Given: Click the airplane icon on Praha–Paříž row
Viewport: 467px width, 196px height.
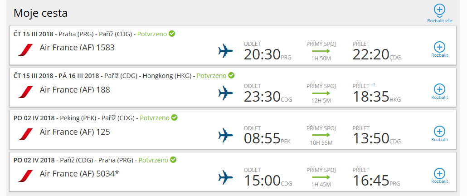Looking at the screenshot, I should pyautogui.click(x=225, y=51).
